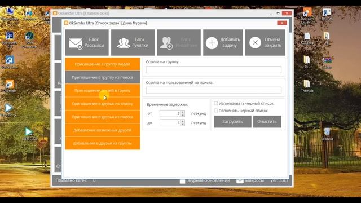Select Добавления в друзья из группы task
Screen dimensions: 361x203
point(103,143)
